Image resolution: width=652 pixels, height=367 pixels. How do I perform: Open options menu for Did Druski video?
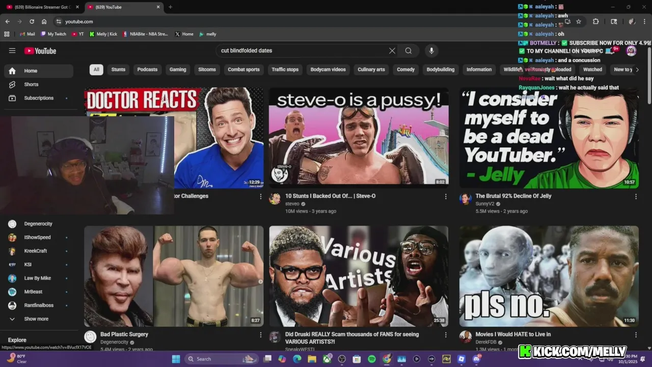[446, 335]
